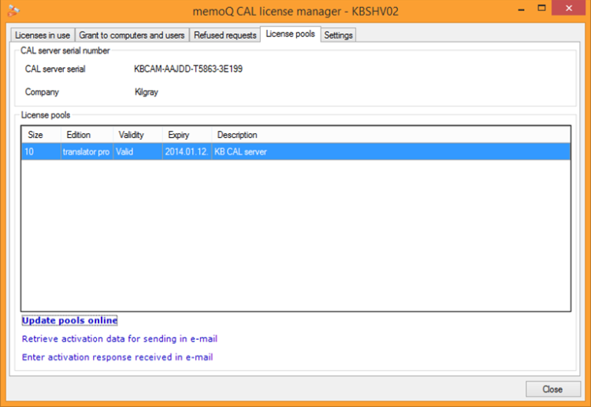Click the 'Valid' validity cell
Viewport: 591px width, 407px height.
pos(138,151)
